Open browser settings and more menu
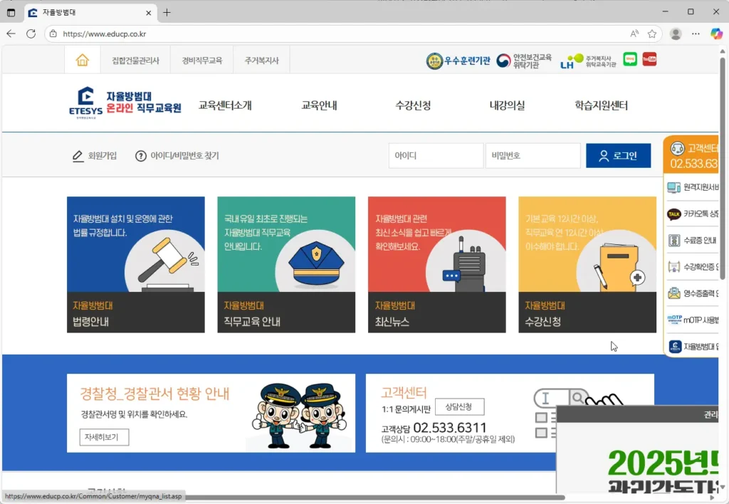The image size is (729, 504). (696, 33)
